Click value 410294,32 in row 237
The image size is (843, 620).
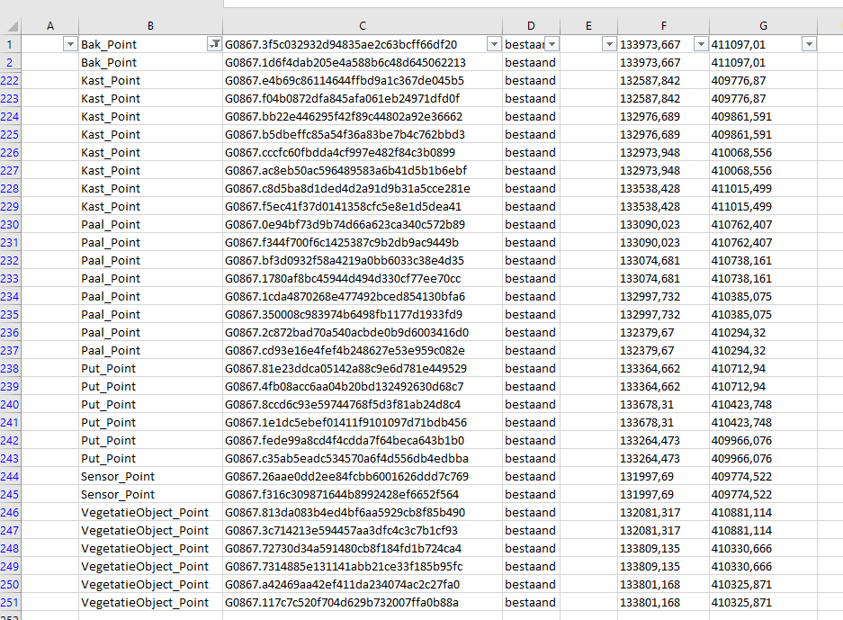[x=763, y=351]
